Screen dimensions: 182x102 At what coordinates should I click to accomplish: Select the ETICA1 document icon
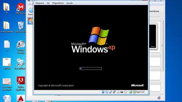click(x=7, y=64)
